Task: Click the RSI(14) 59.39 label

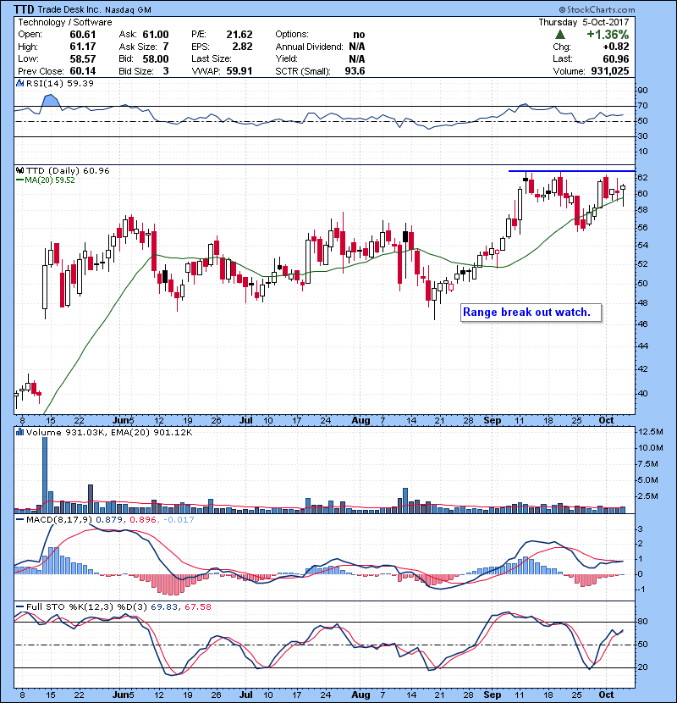Action: click(x=60, y=83)
